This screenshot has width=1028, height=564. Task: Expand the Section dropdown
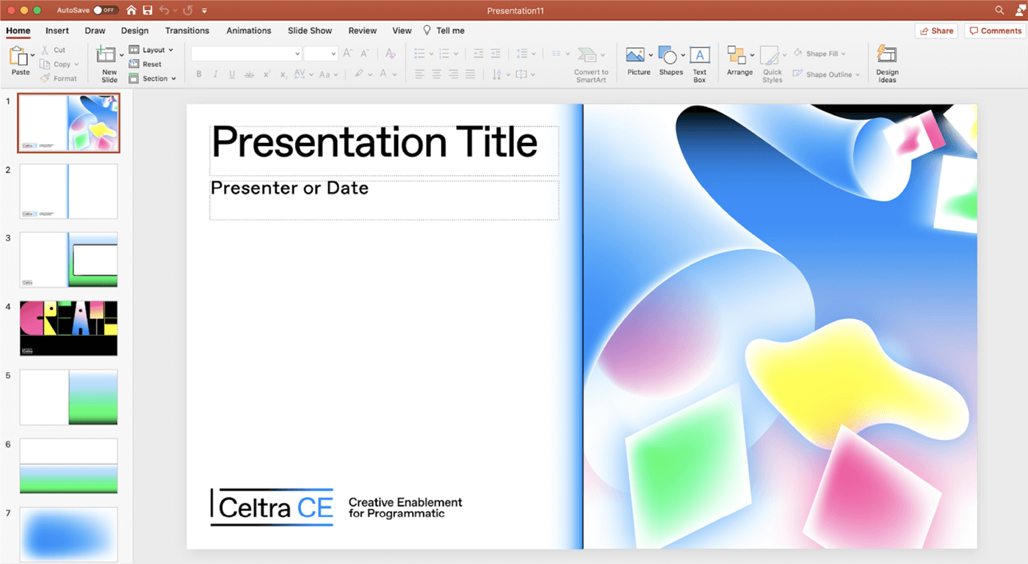[153, 78]
